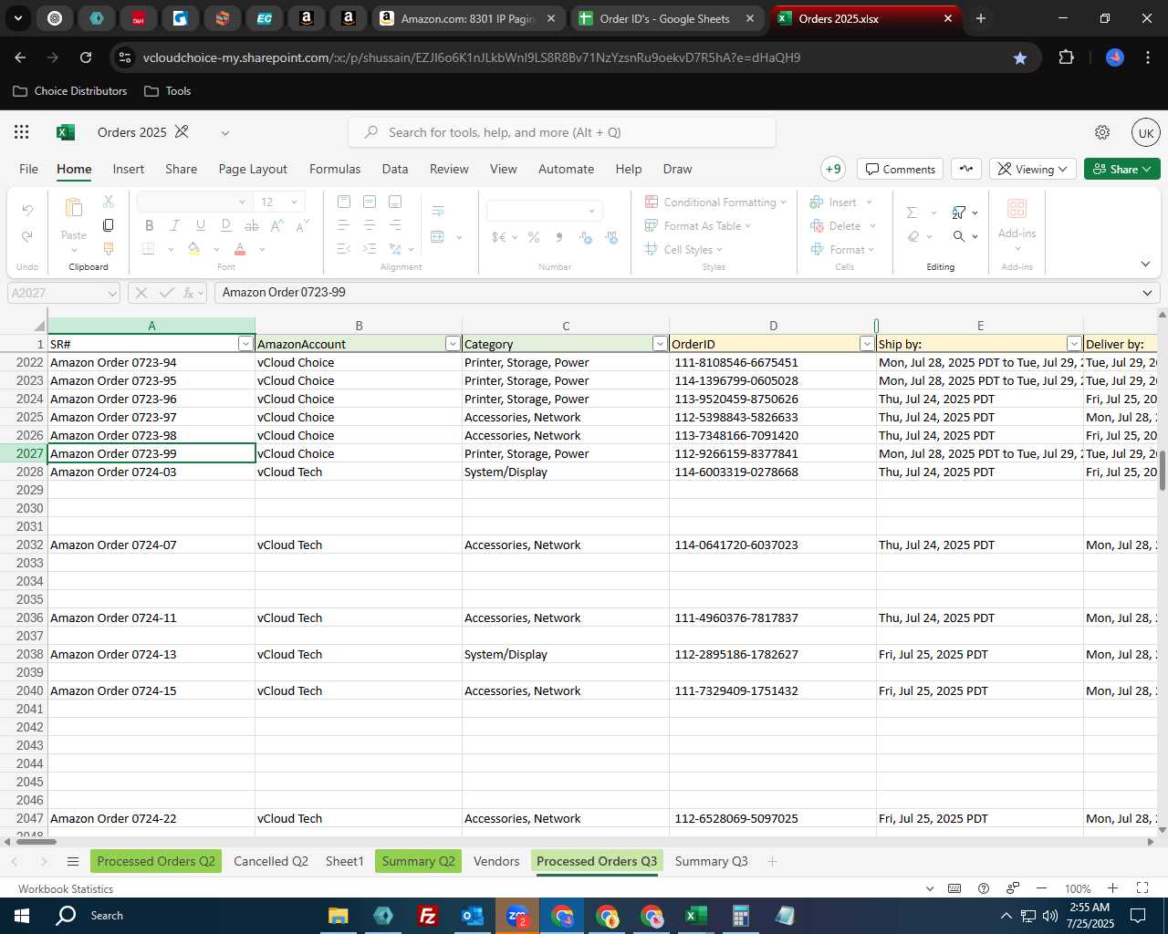The height and width of the screenshot is (934, 1168).
Task: Reload the browser page
Action: (x=86, y=57)
